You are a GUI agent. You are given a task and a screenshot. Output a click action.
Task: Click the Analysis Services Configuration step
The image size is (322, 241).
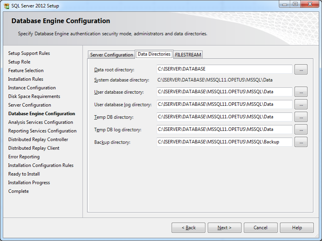point(41,122)
